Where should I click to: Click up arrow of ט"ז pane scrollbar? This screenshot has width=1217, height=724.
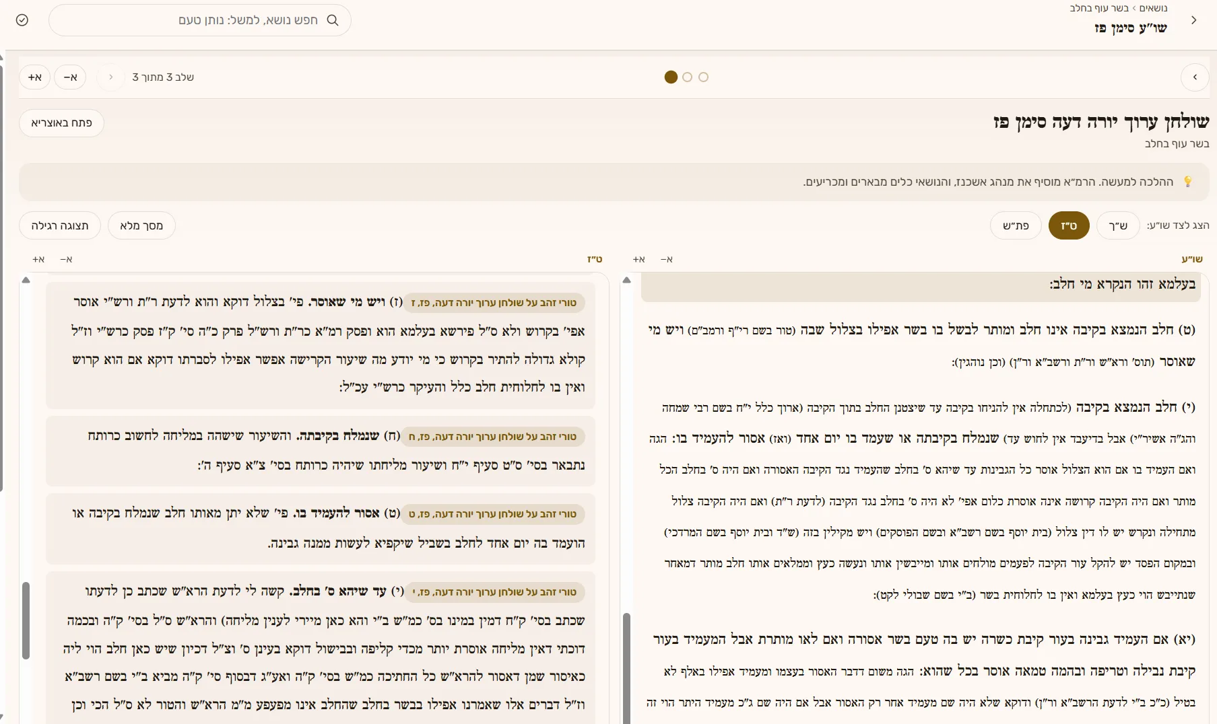click(26, 280)
